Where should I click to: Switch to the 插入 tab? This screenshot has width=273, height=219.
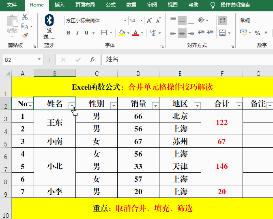pyautogui.click(x=59, y=5)
